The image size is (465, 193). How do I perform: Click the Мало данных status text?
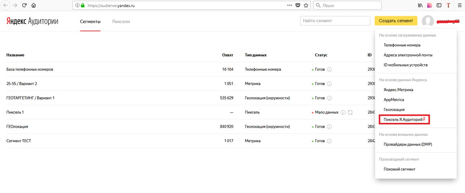(327, 112)
